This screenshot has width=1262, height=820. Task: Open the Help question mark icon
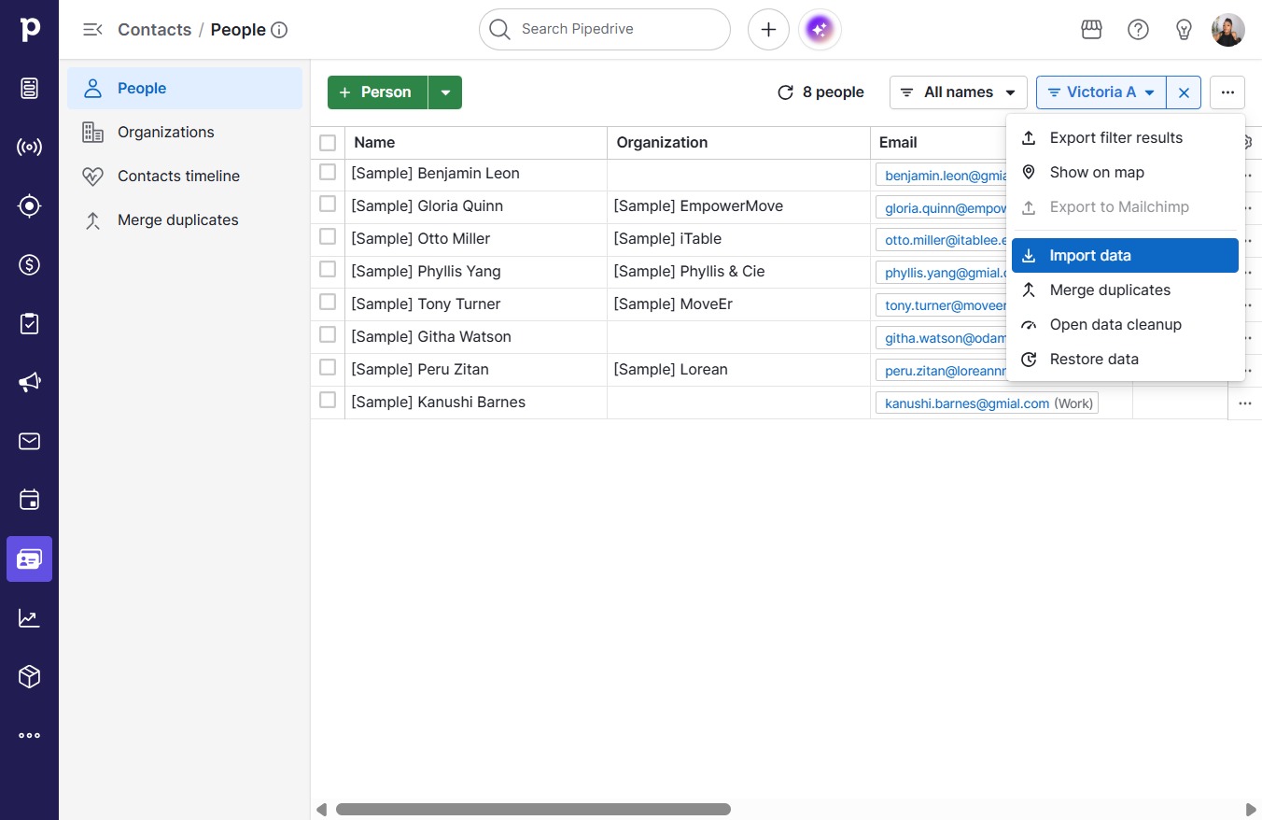coord(1138,30)
